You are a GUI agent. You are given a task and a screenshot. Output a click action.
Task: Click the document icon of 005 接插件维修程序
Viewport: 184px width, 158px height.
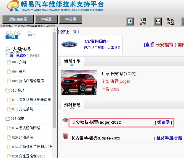(9, 81)
